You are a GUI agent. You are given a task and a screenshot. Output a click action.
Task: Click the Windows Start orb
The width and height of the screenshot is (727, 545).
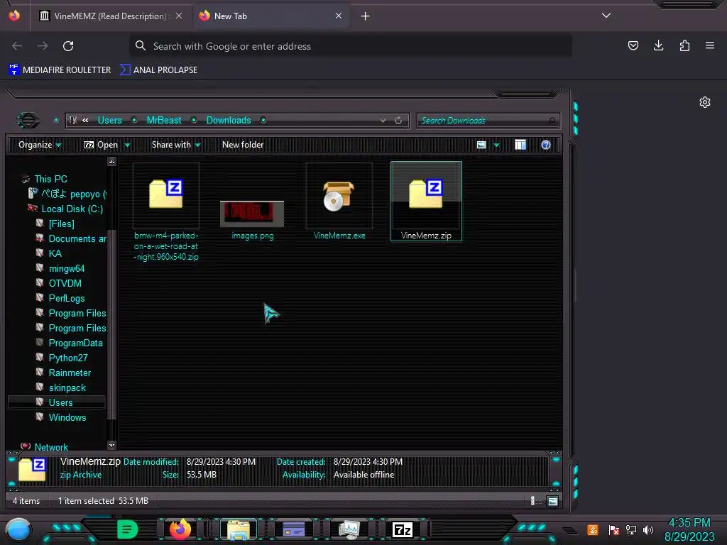point(18,530)
